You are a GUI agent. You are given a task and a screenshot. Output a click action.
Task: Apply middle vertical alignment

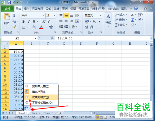(66, 16)
